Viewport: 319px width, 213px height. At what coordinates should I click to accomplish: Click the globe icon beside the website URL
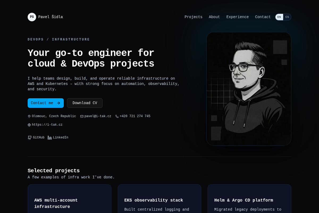coord(29,125)
